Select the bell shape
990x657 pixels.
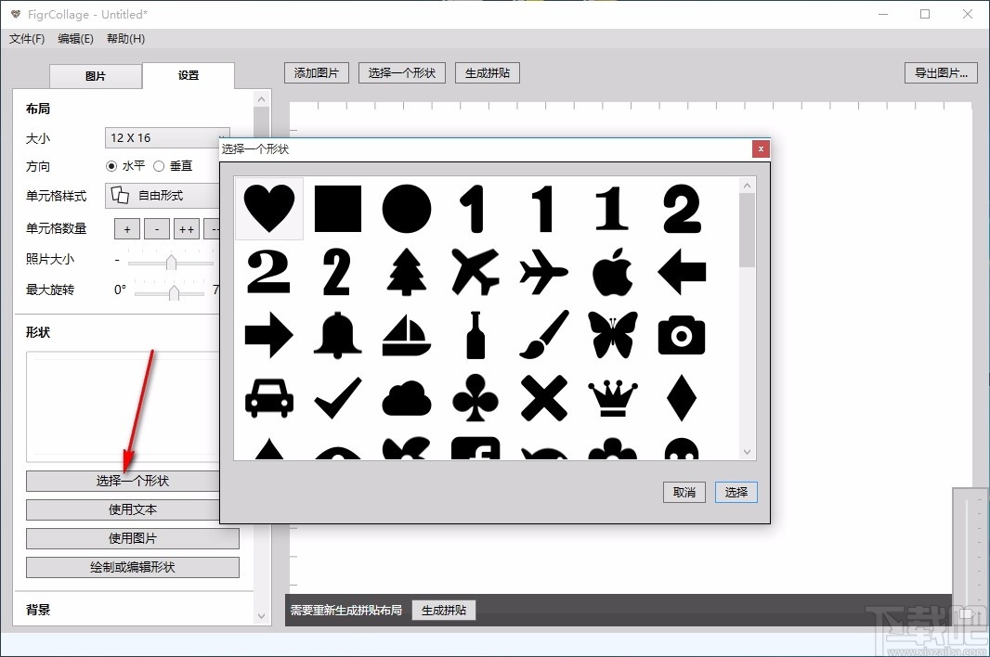click(336, 334)
